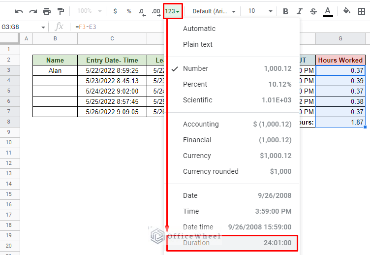
Task: Click cell 5/26/2022 9:09:05
Action: pyautogui.click(x=112, y=112)
